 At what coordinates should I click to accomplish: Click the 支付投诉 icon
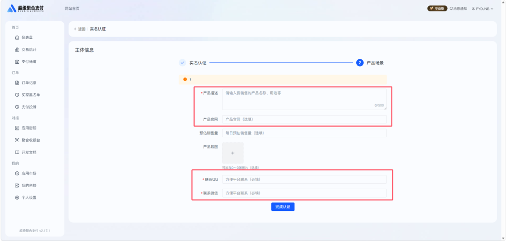click(x=17, y=107)
